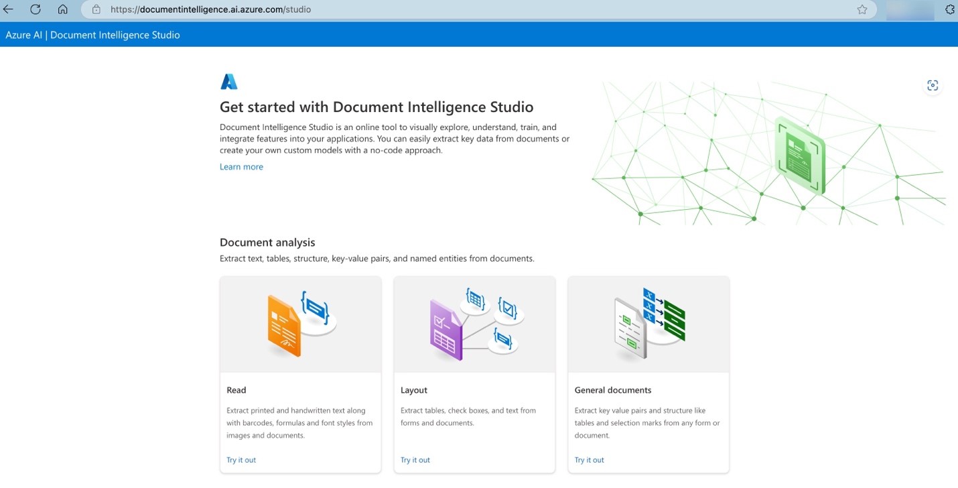Select the camera scan icon on the hero image
This screenshot has width=958, height=488.
click(x=933, y=85)
